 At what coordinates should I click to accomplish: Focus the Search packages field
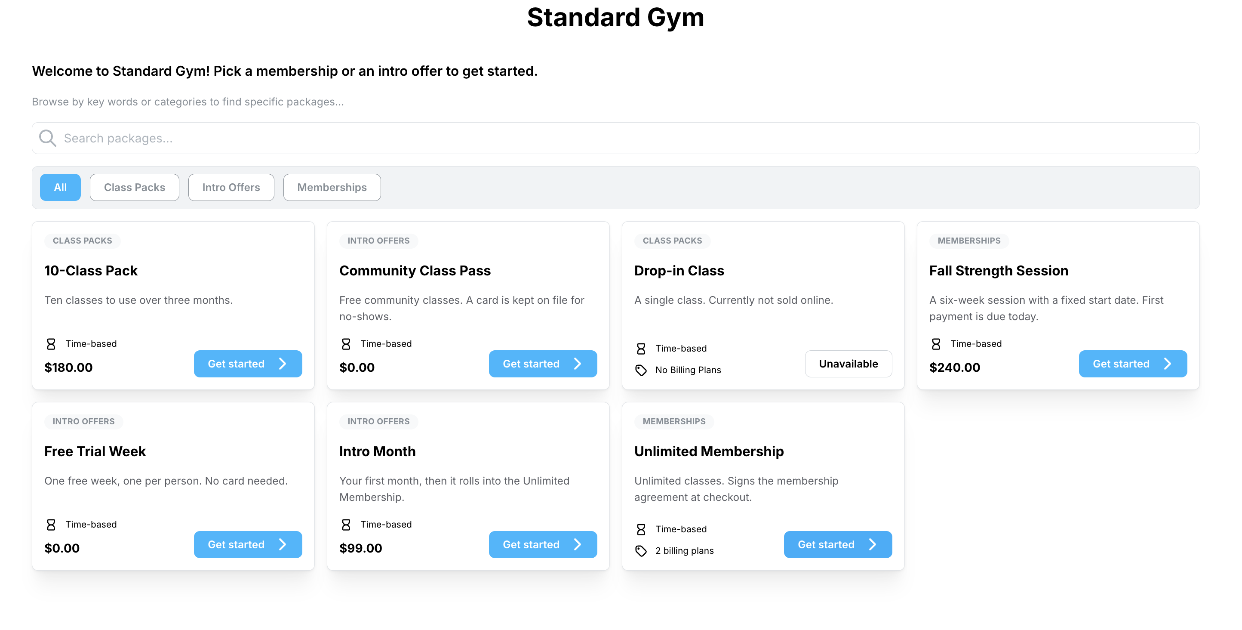615,139
